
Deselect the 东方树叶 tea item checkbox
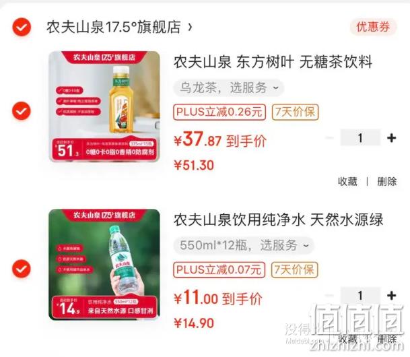[x=22, y=111]
